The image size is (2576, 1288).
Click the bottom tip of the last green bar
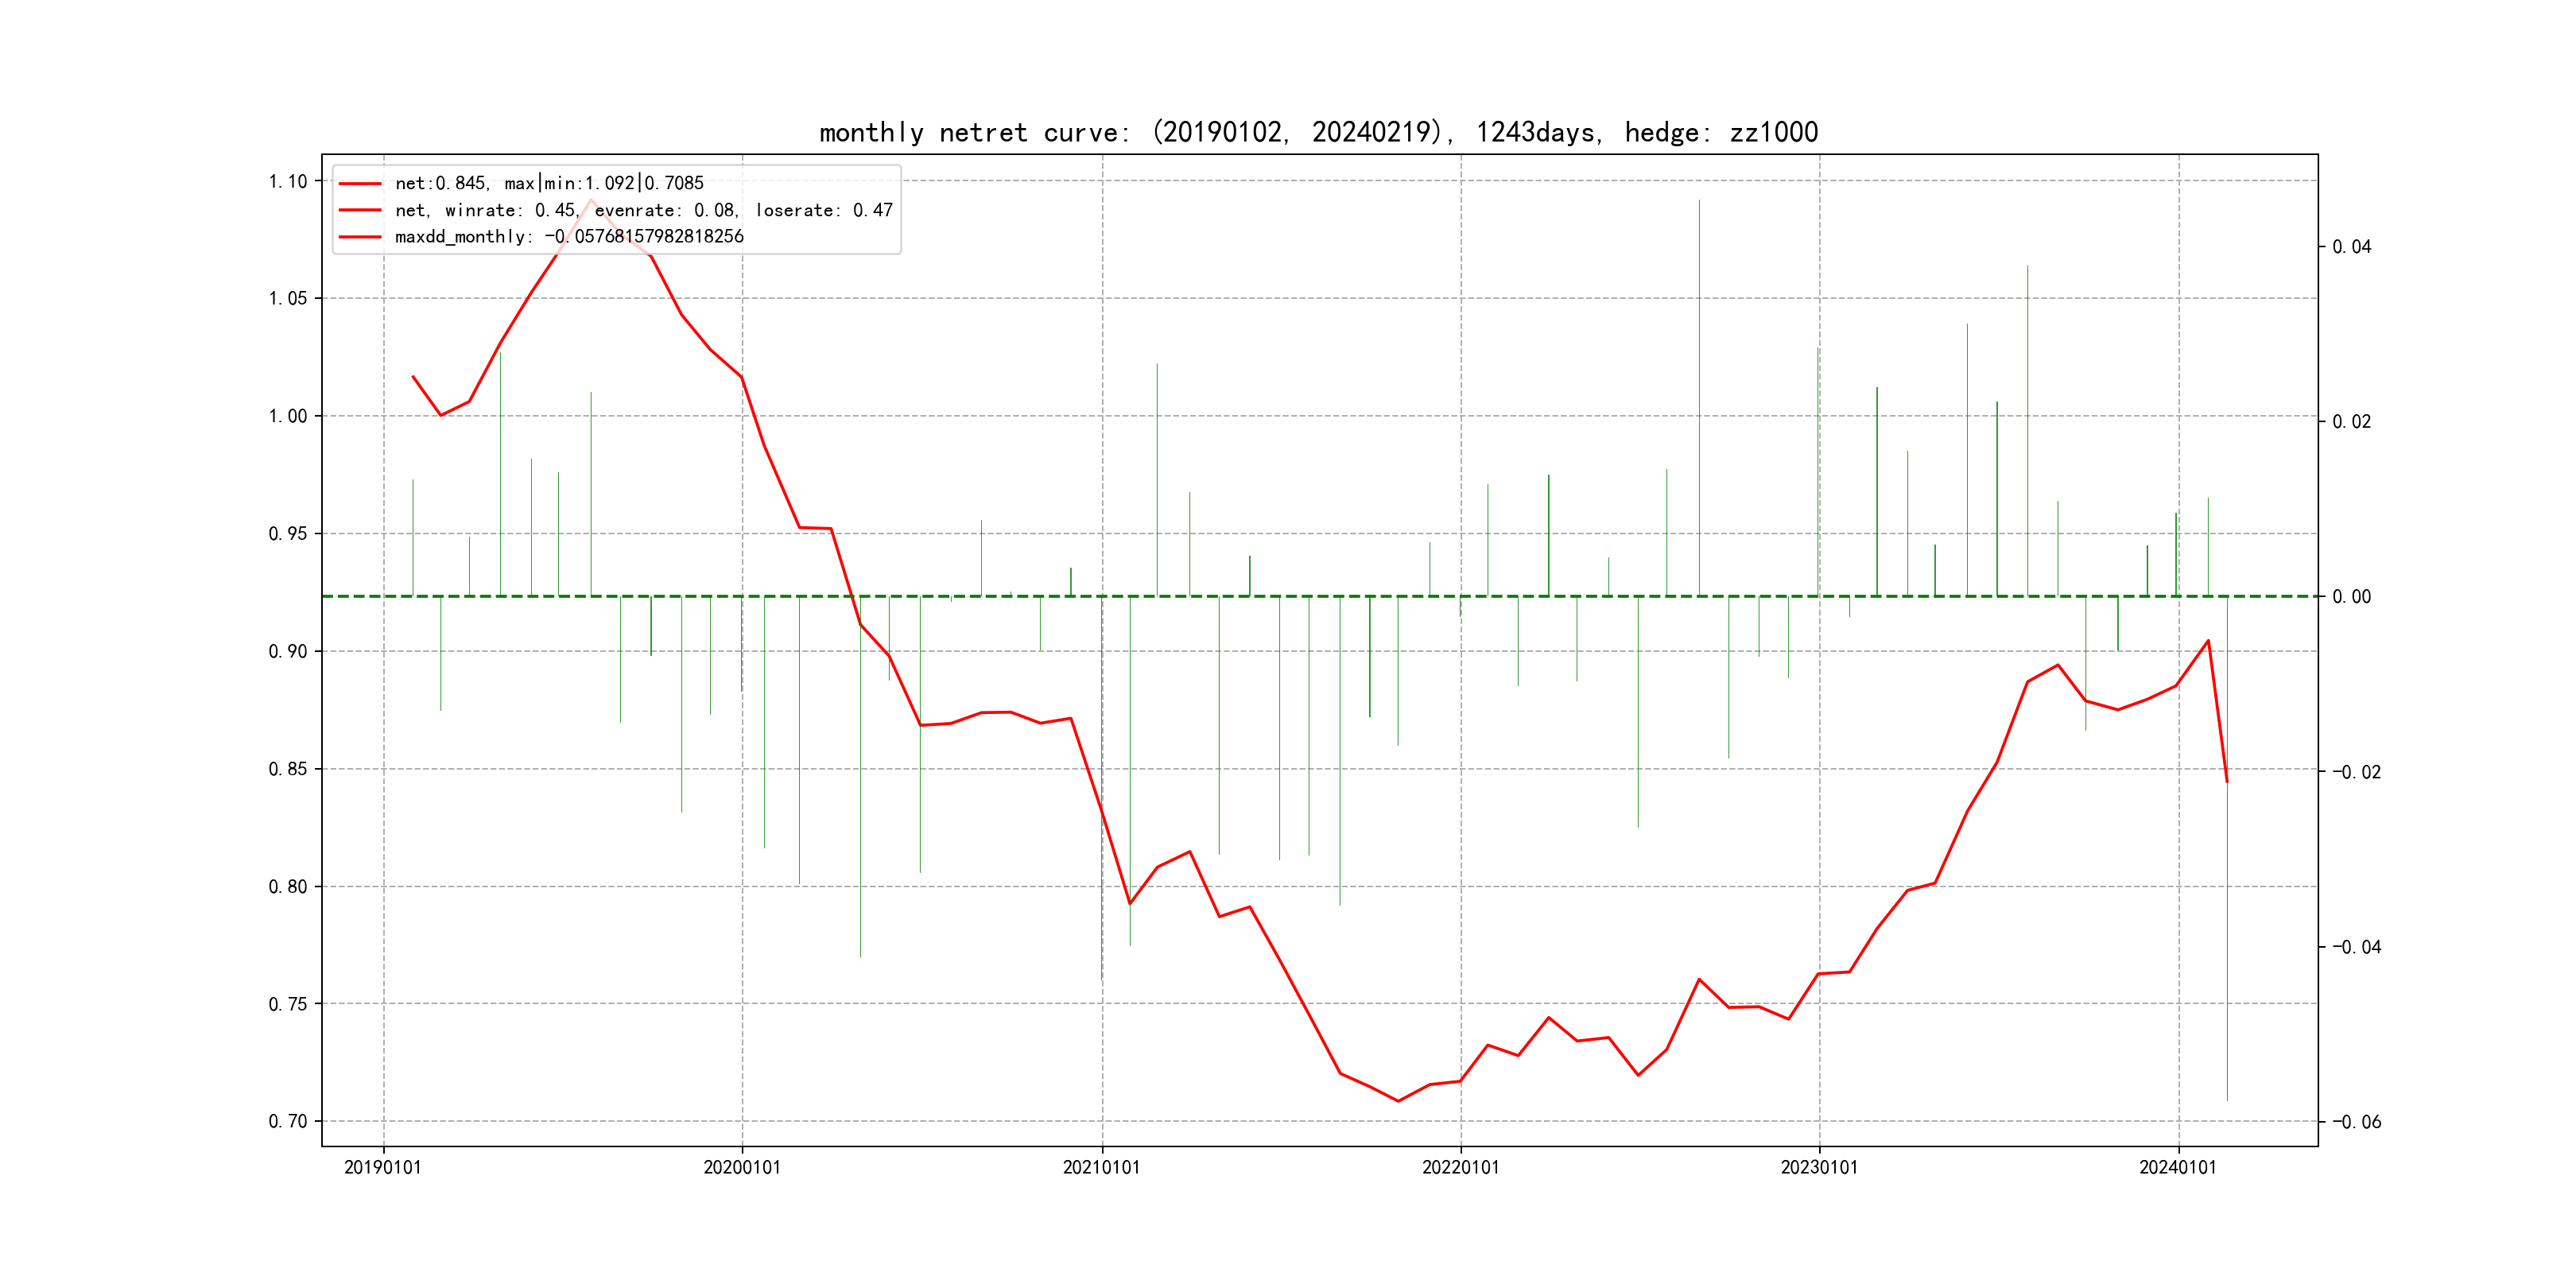(2227, 1100)
